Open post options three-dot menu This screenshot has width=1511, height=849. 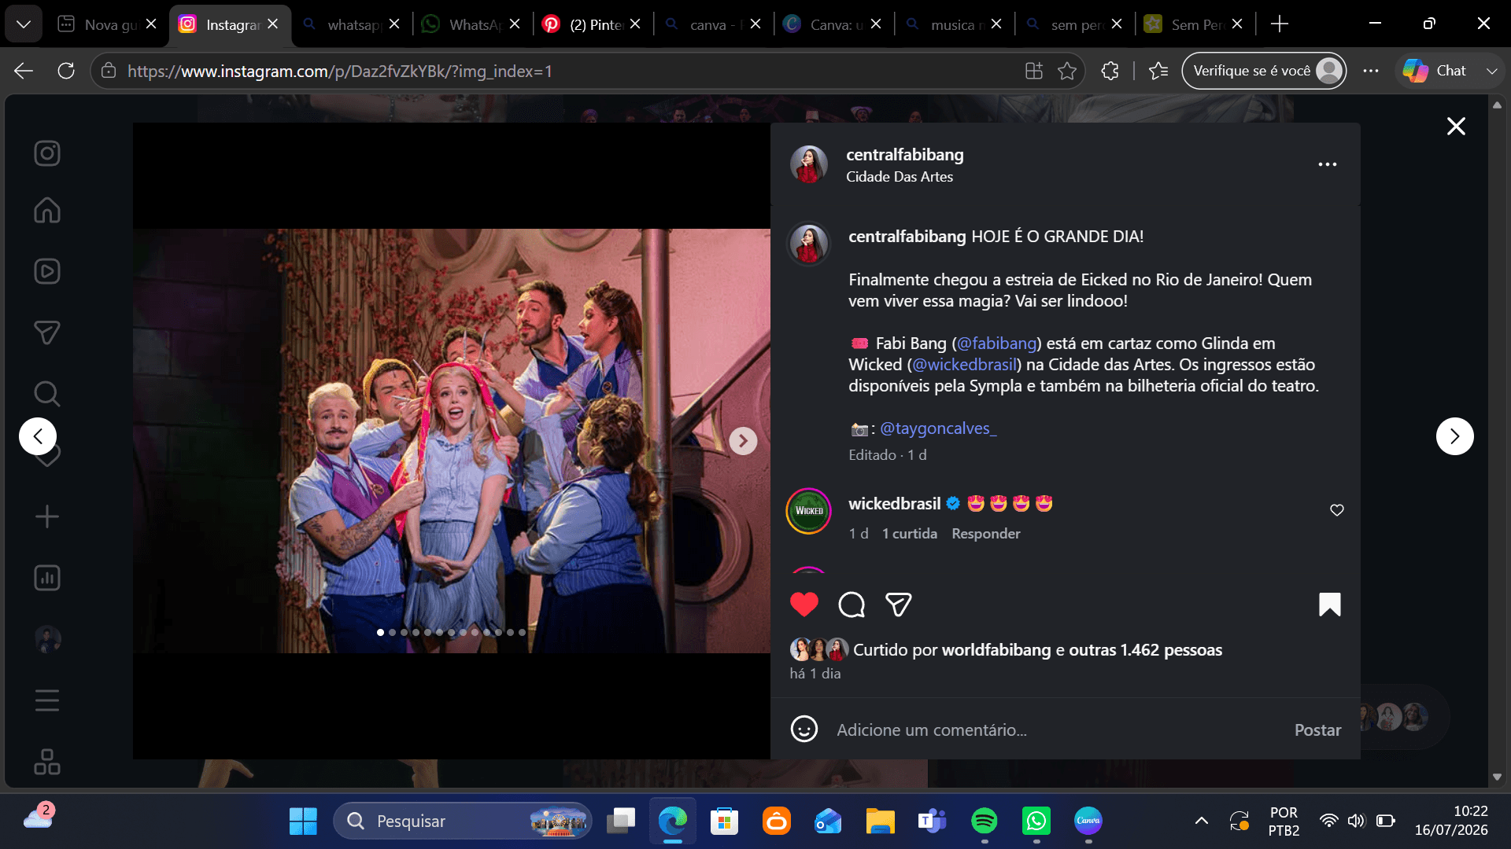click(x=1328, y=164)
